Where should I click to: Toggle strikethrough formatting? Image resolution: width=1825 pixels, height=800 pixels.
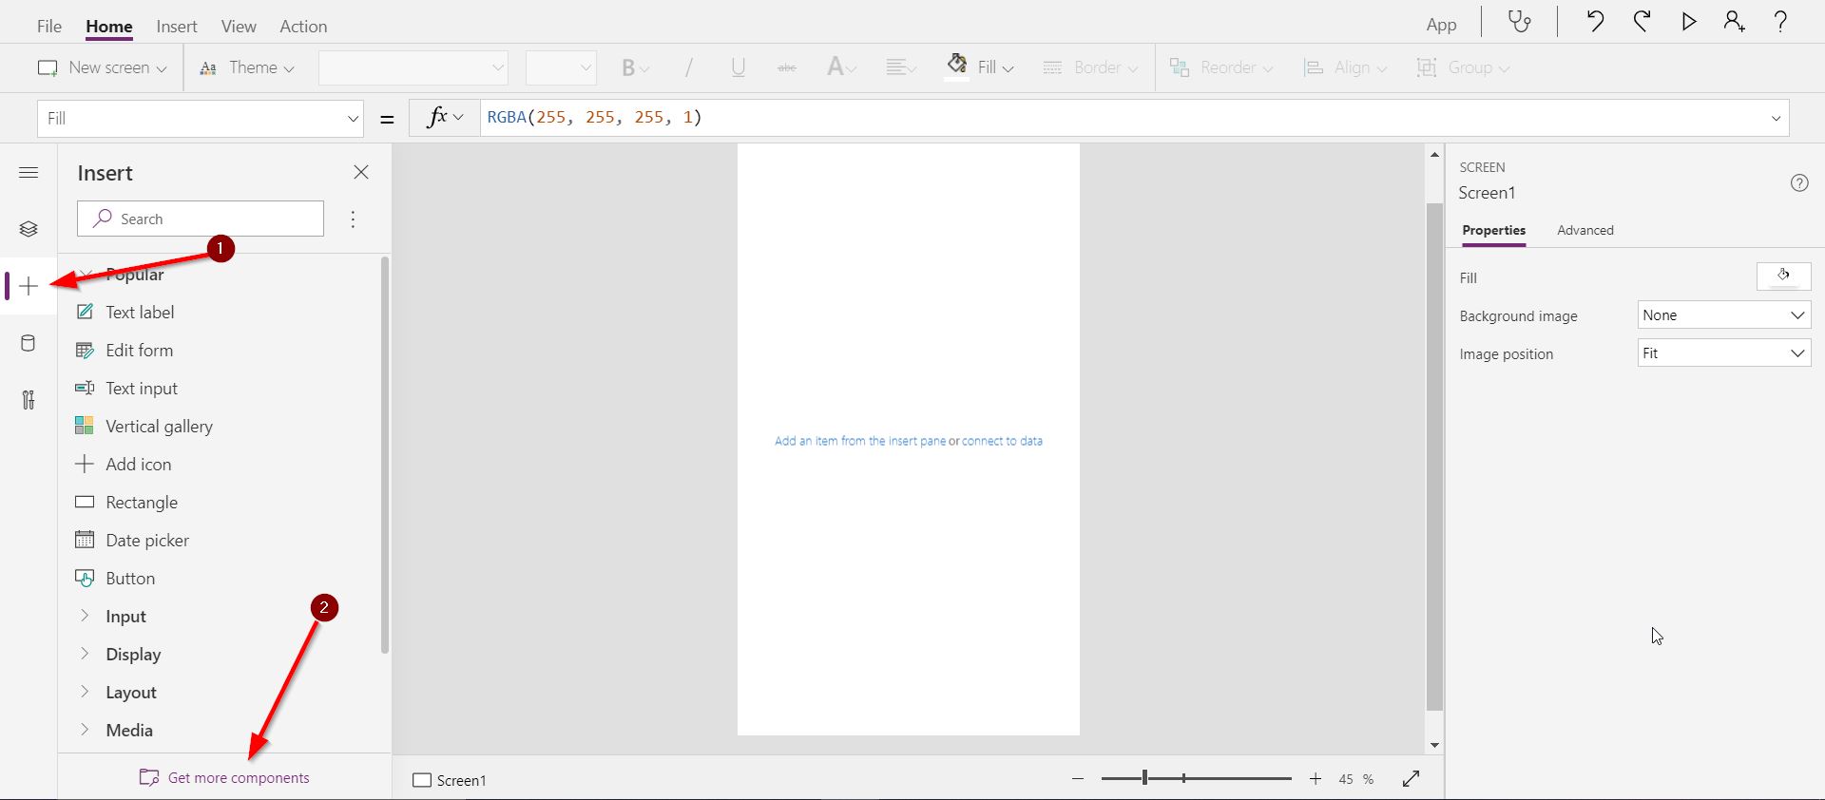click(x=787, y=67)
